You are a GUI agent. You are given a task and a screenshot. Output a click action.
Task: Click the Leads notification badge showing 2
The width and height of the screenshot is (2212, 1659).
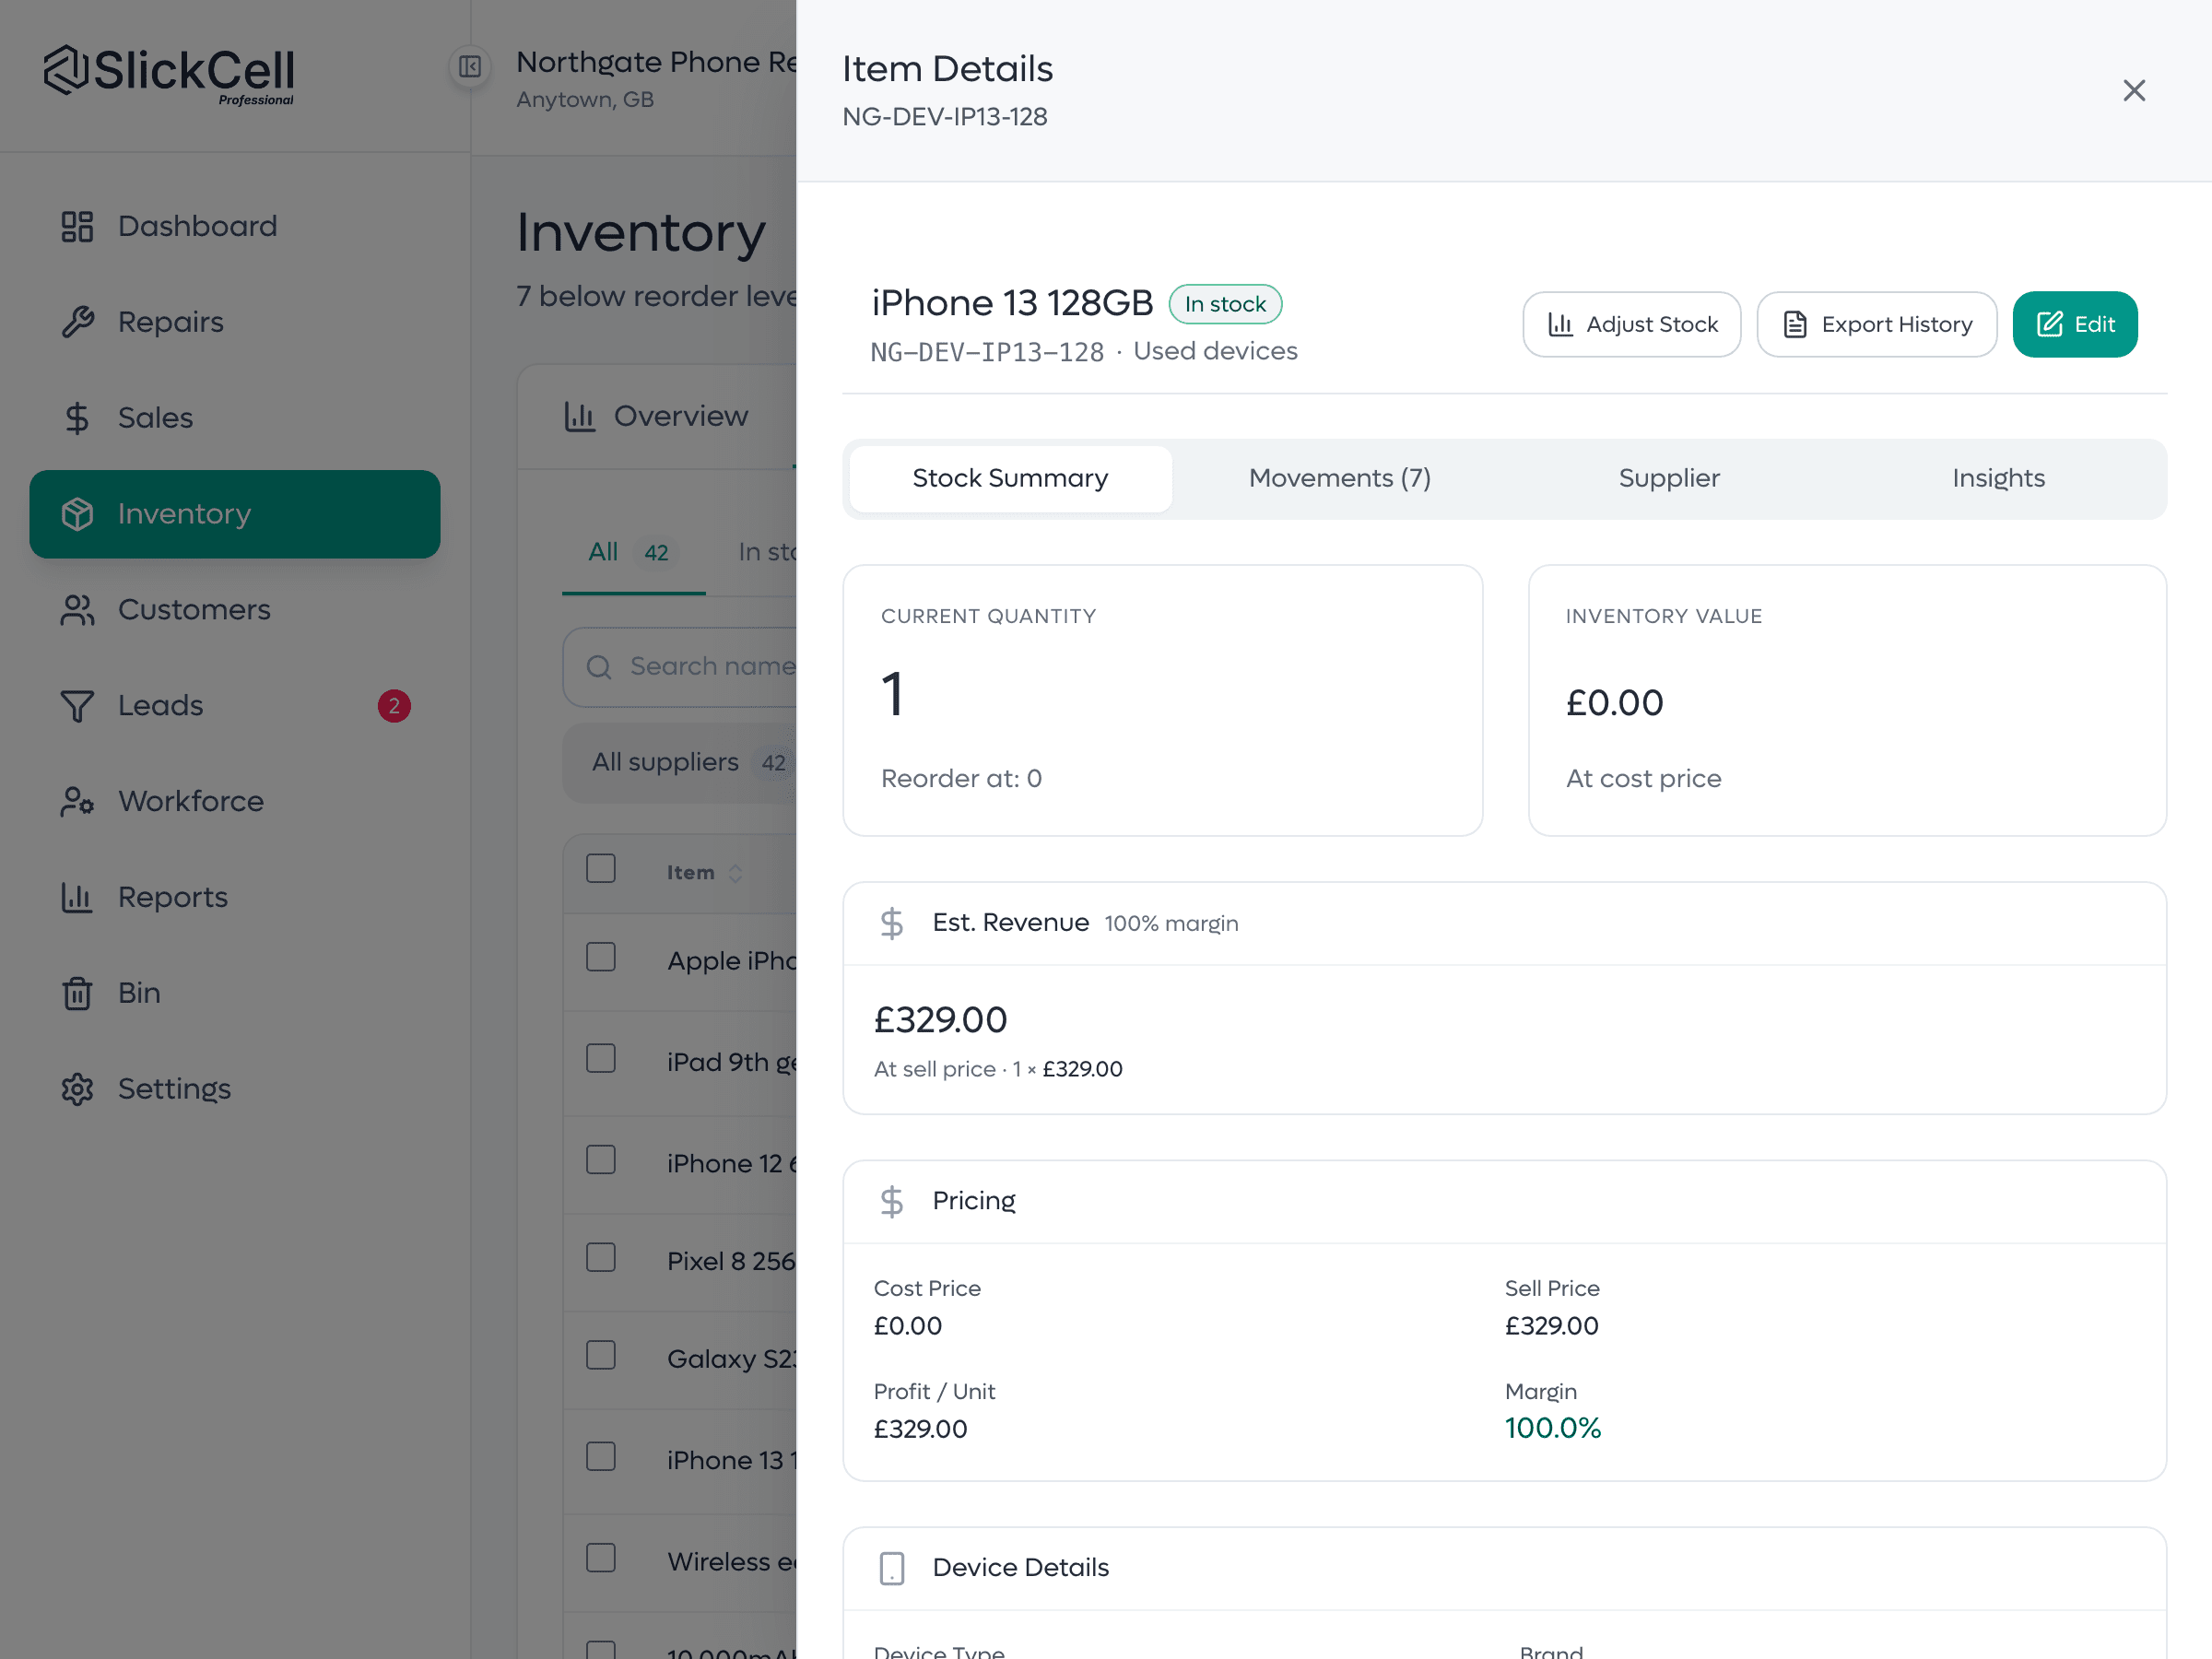tap(394, 706)
